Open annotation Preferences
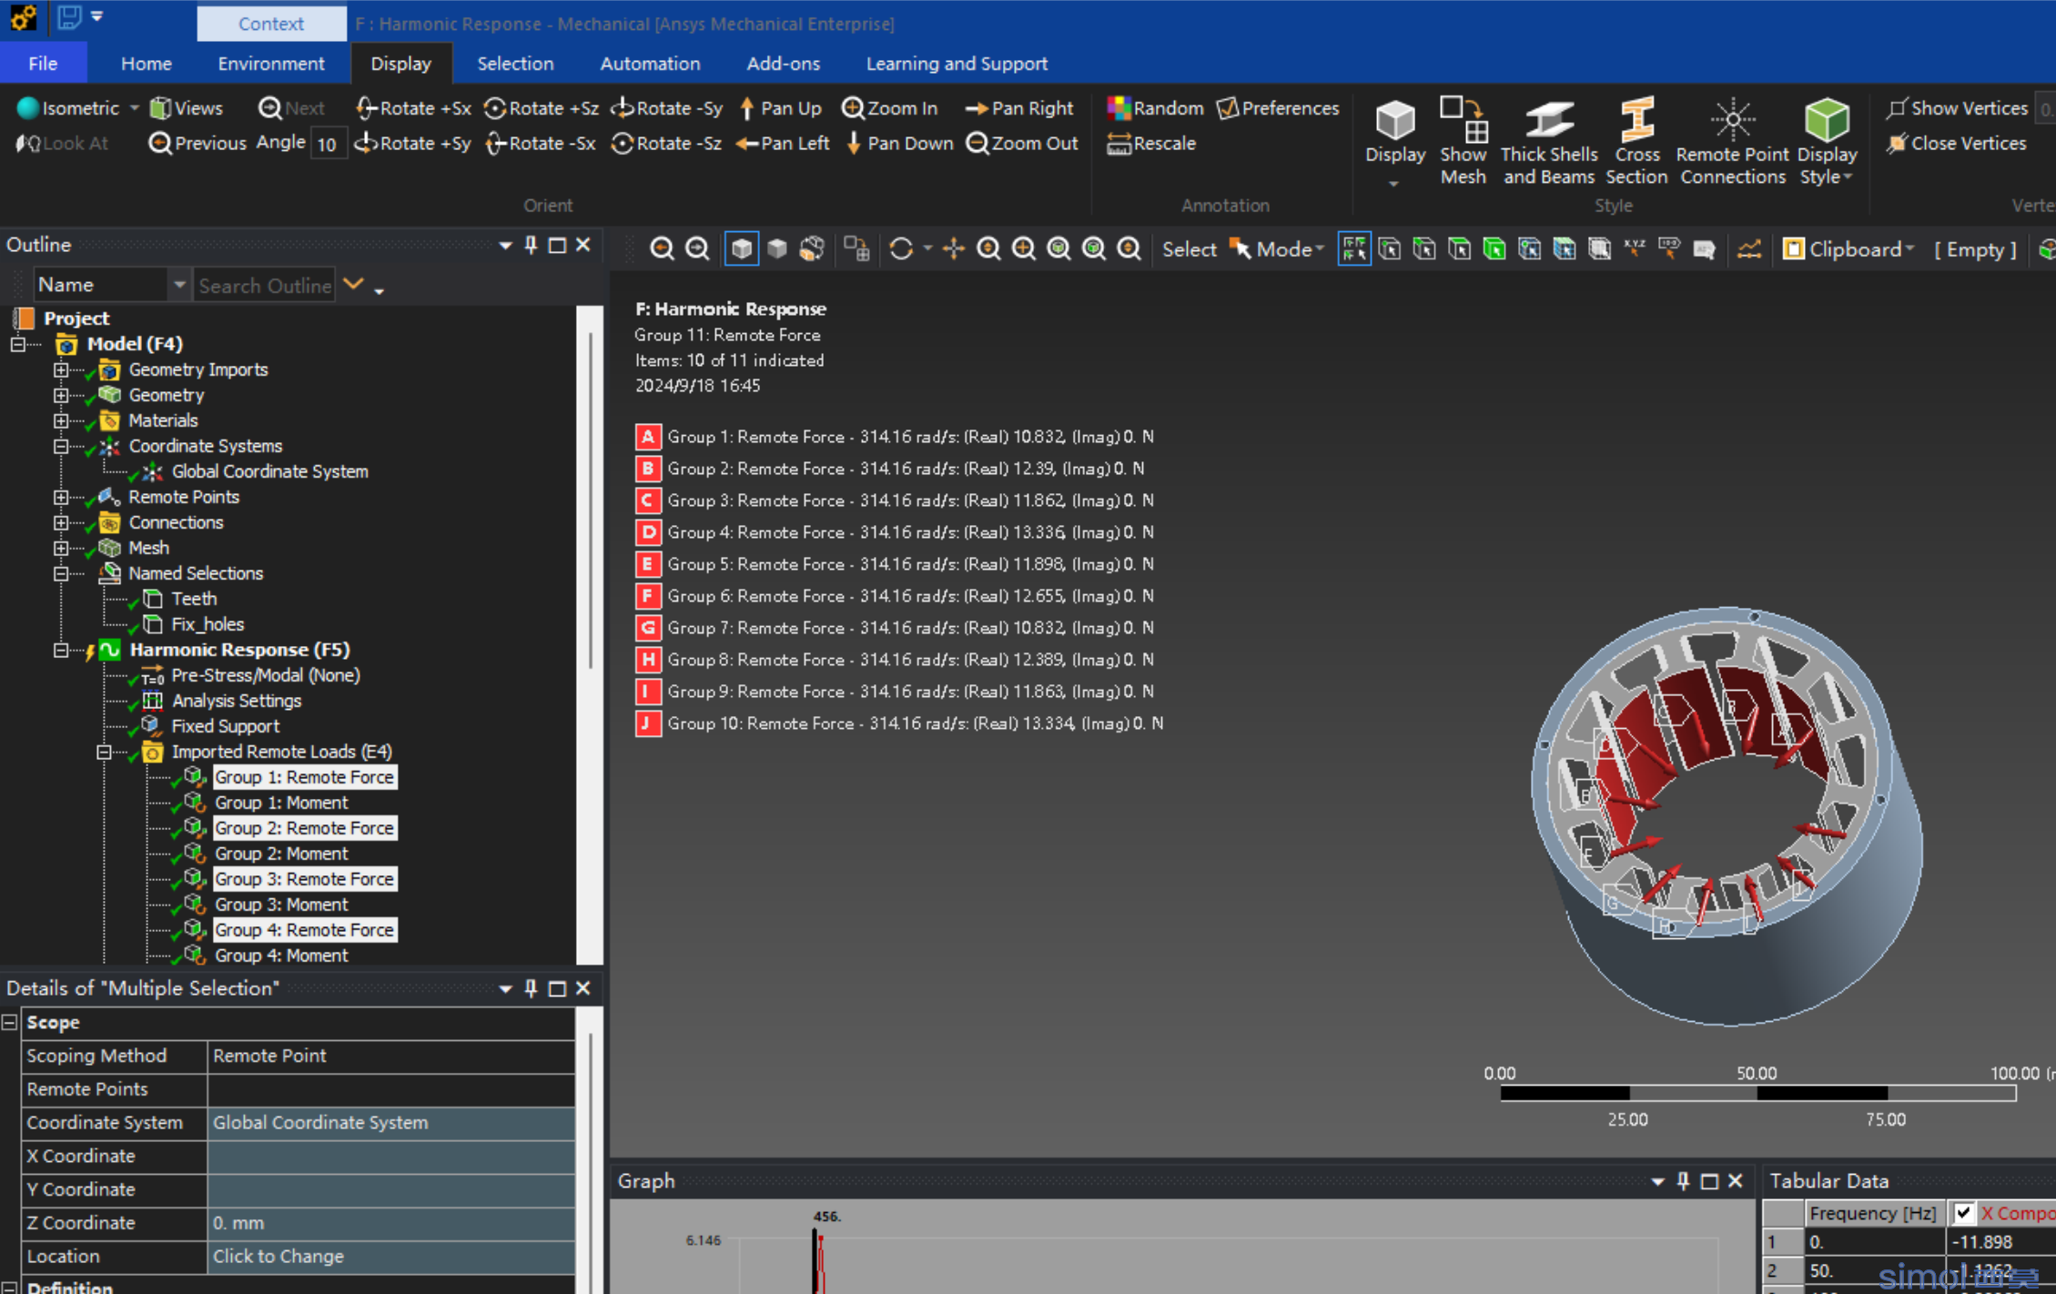The image size is (2056, 1294). click(1278, 108)
